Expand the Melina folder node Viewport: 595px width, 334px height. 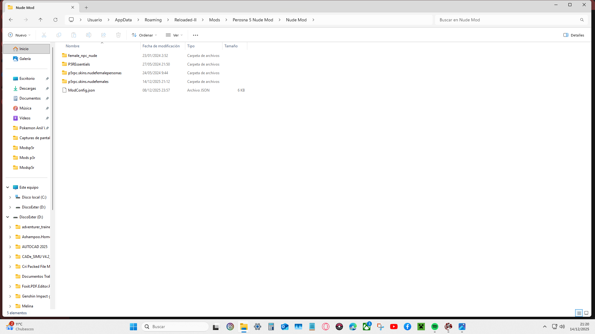click(x=10, y=306)
